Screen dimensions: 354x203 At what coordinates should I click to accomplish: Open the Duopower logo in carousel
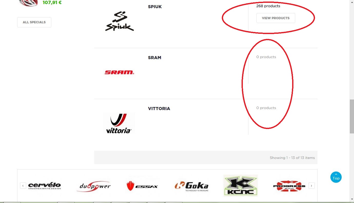94,186
